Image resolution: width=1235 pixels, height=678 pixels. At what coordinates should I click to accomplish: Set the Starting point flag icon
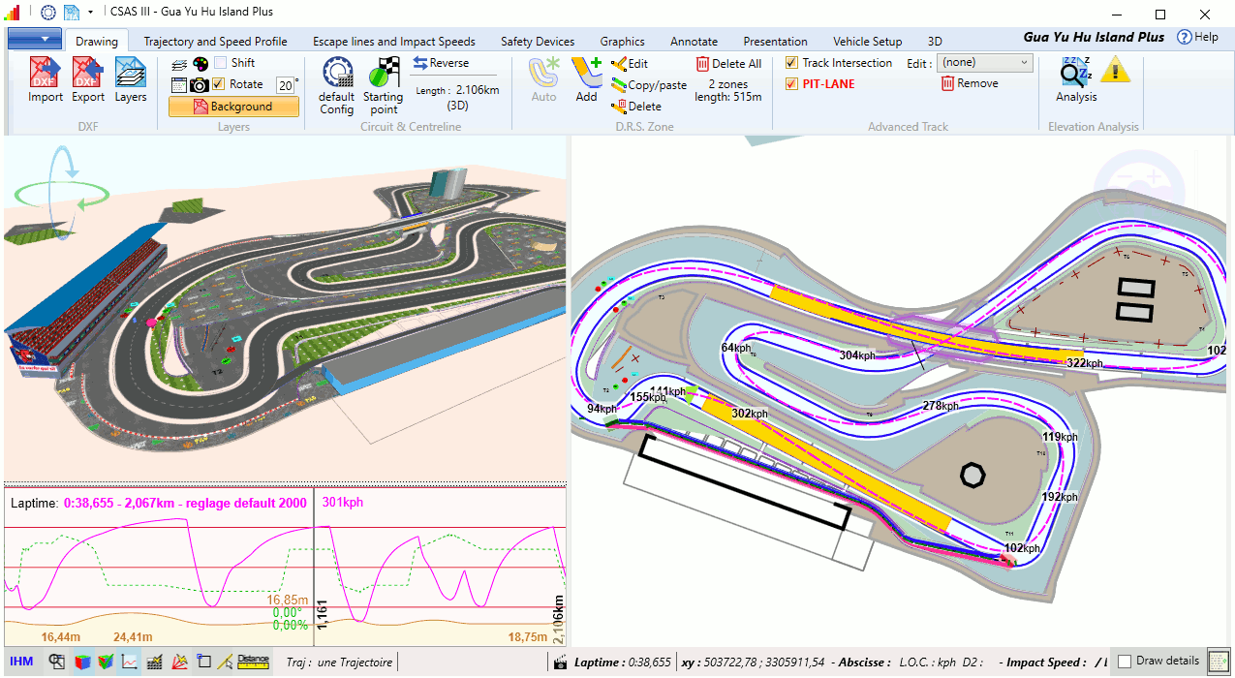pyautogui.click(x=384, y=73)
